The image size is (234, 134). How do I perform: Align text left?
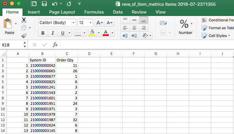coord(125,28)
